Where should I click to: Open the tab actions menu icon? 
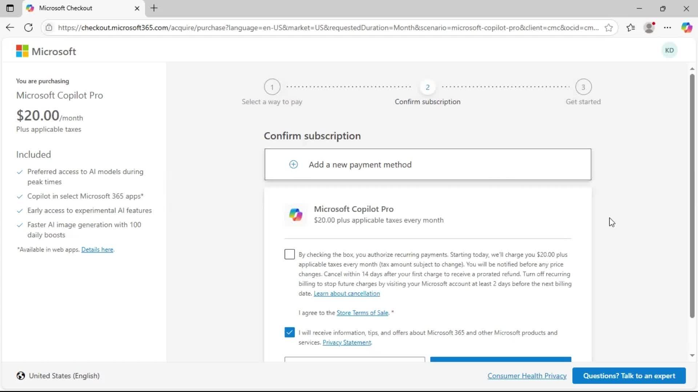coord(10,8)
